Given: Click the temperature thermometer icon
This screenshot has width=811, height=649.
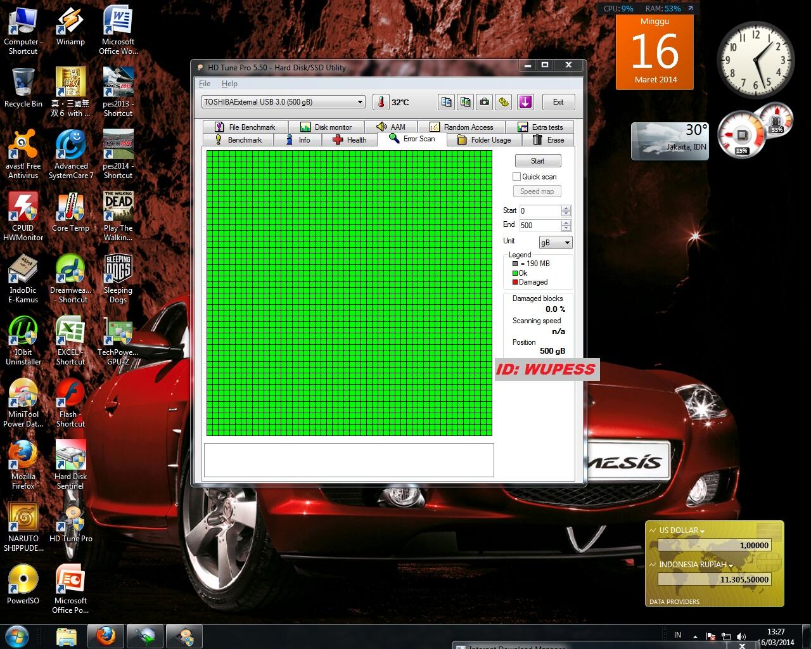Looking at the screenshot, I should point(381,102).
